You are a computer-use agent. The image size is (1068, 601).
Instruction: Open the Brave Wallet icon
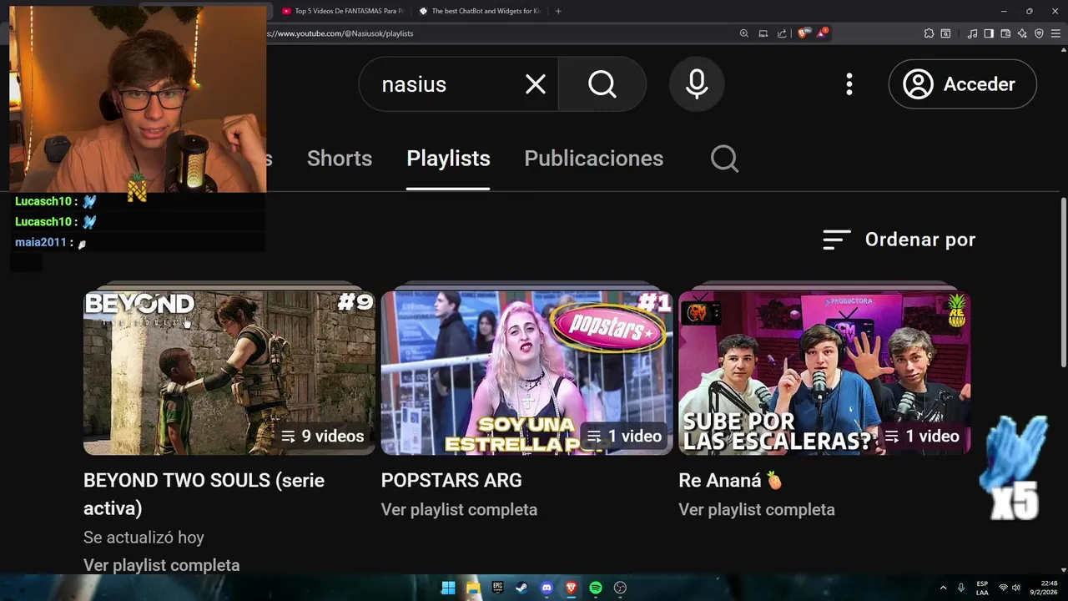coord(1005,33)
